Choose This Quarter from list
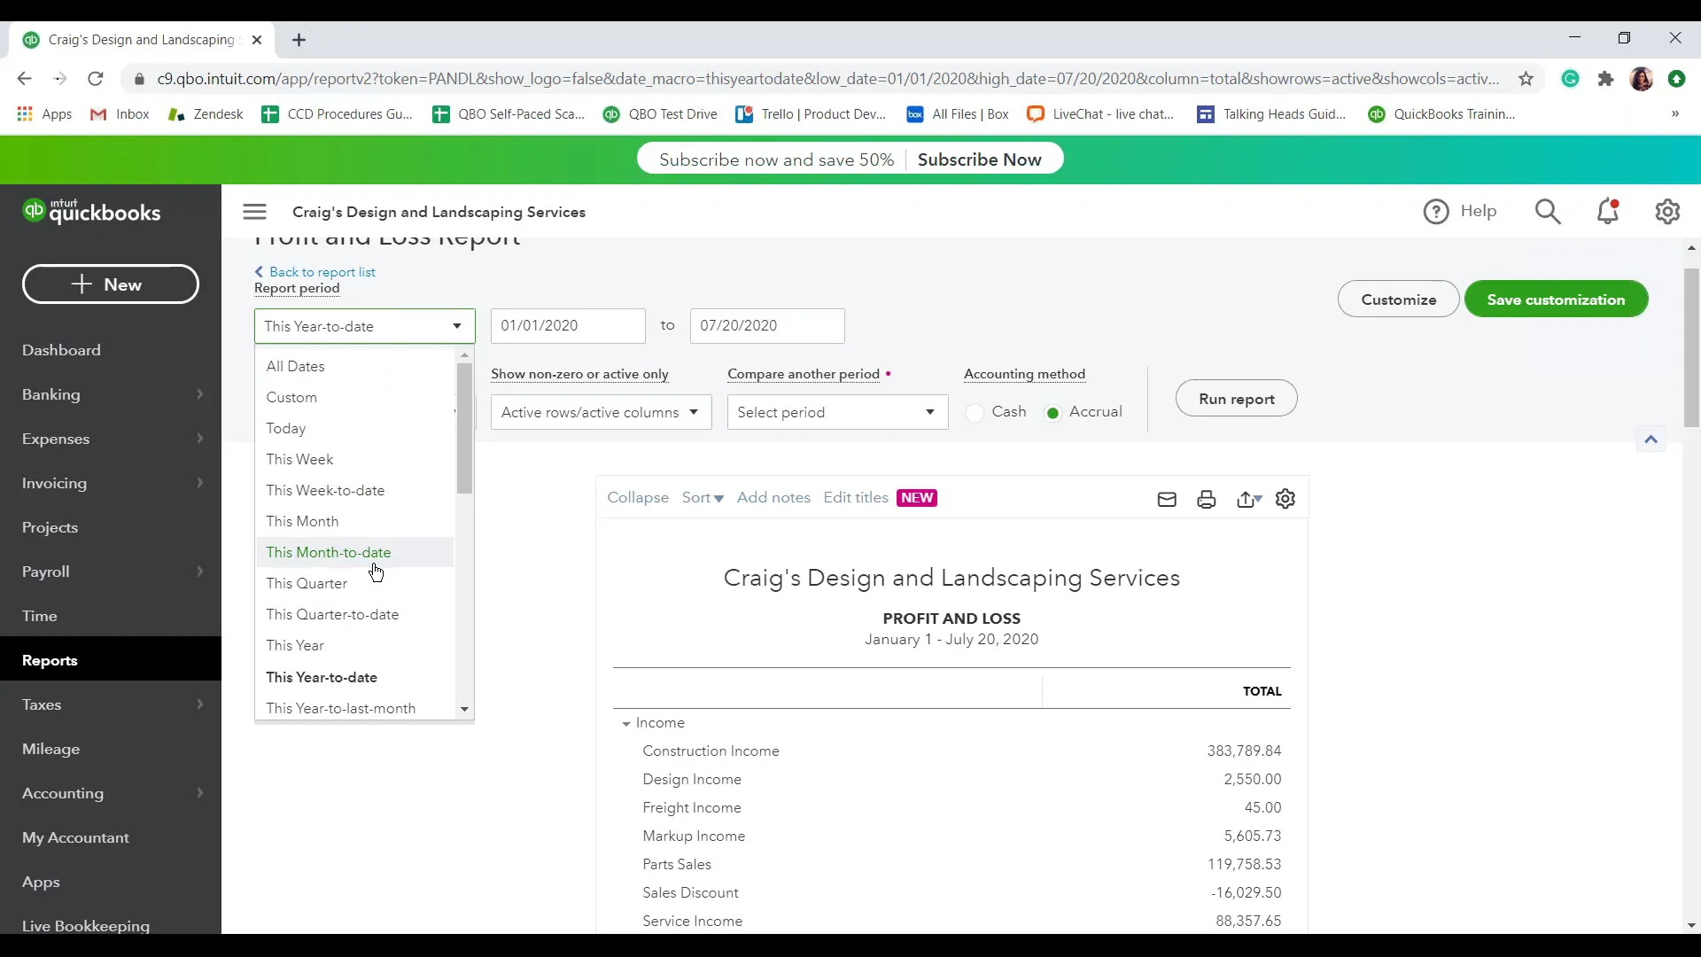The width and height of the screenshot is (1701, 957). point(354,583)
